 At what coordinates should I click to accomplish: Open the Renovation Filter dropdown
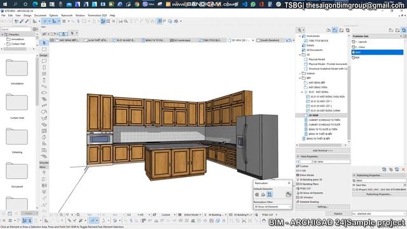pyautogui.click(x=273, y=207)
